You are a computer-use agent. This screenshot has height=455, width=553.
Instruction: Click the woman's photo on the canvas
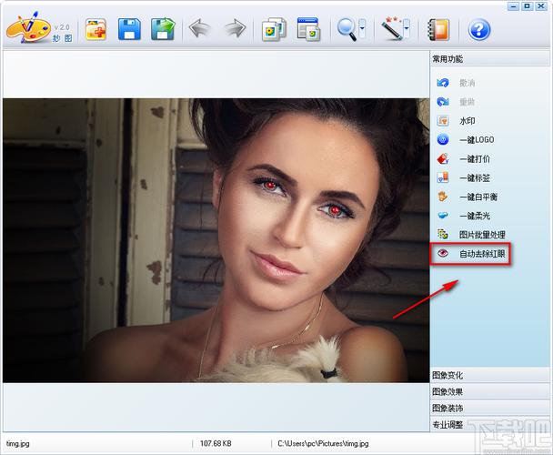(x=216, y=241)
